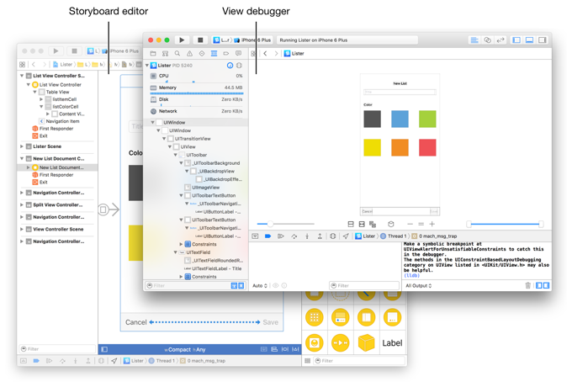The height and width of the screenshot is (387, 572).
Task: Click the Filter field in the variables view
Action: point(364,285)
